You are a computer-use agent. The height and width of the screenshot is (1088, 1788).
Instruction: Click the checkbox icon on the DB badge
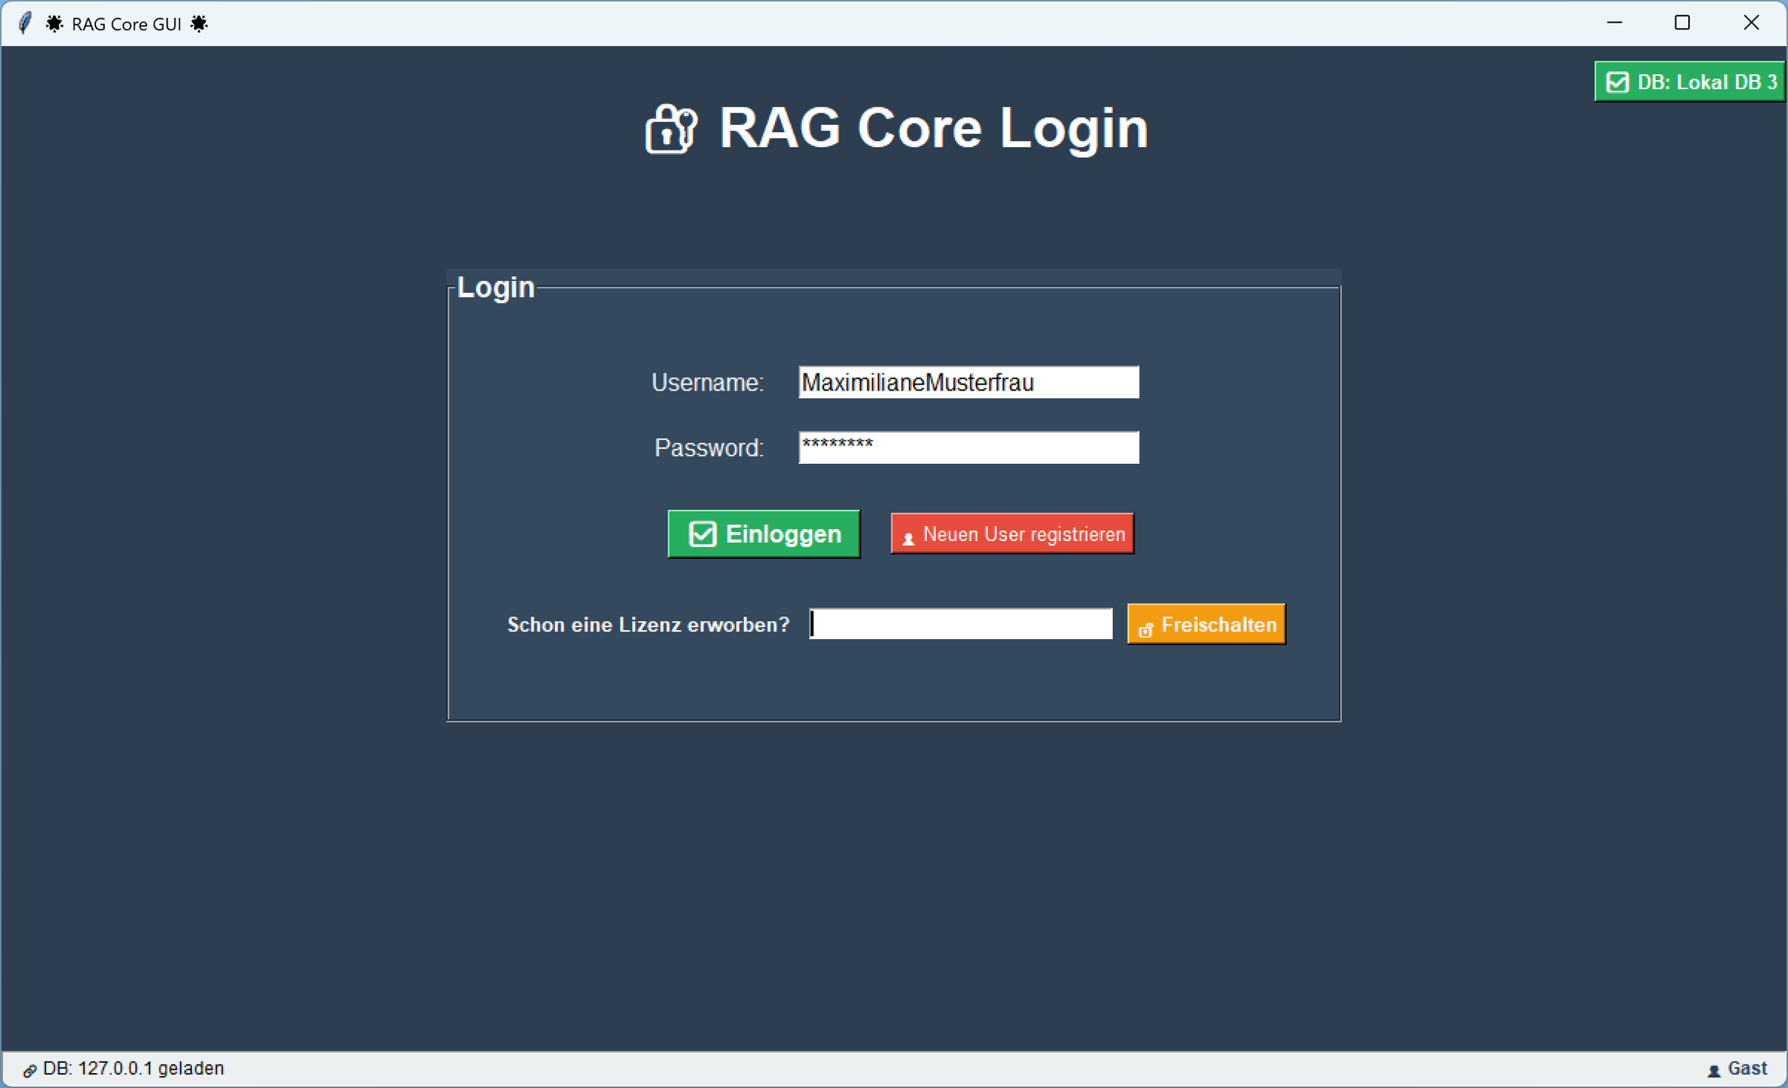(x=1617, y=82)
